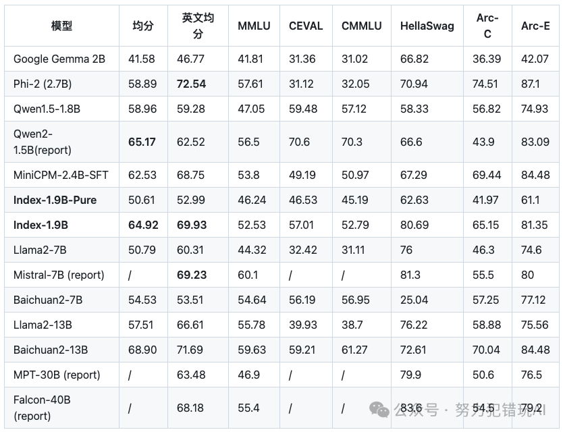Click the Arc-E column header
563x432 pixels.
coord(535,26)
